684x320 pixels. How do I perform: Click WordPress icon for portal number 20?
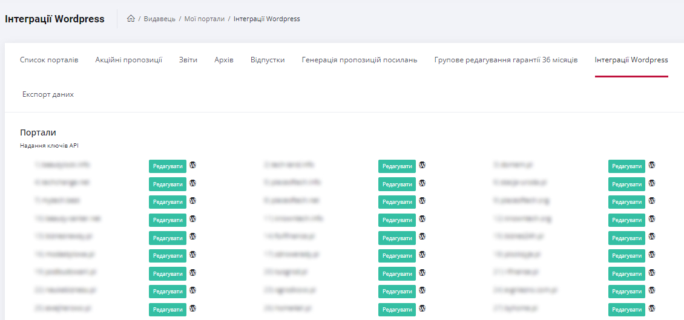[423, 272]
